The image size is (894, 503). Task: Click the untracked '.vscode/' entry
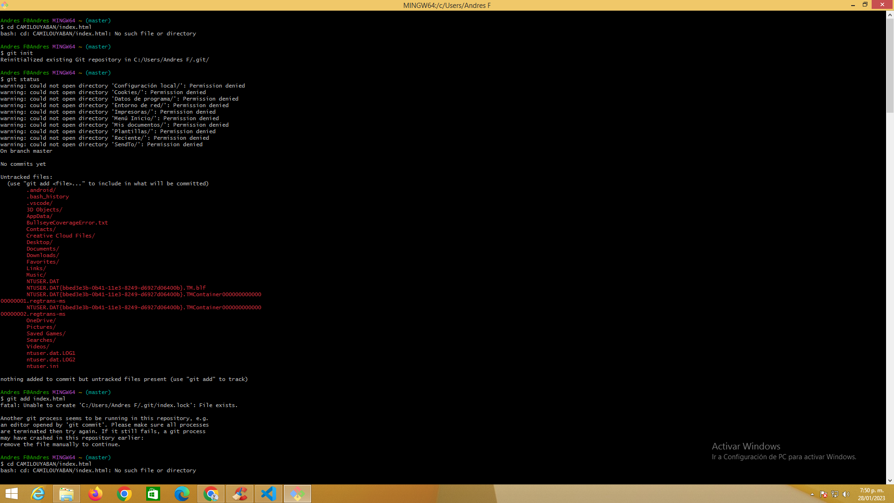pyautogui.click(x=40, y=203)
